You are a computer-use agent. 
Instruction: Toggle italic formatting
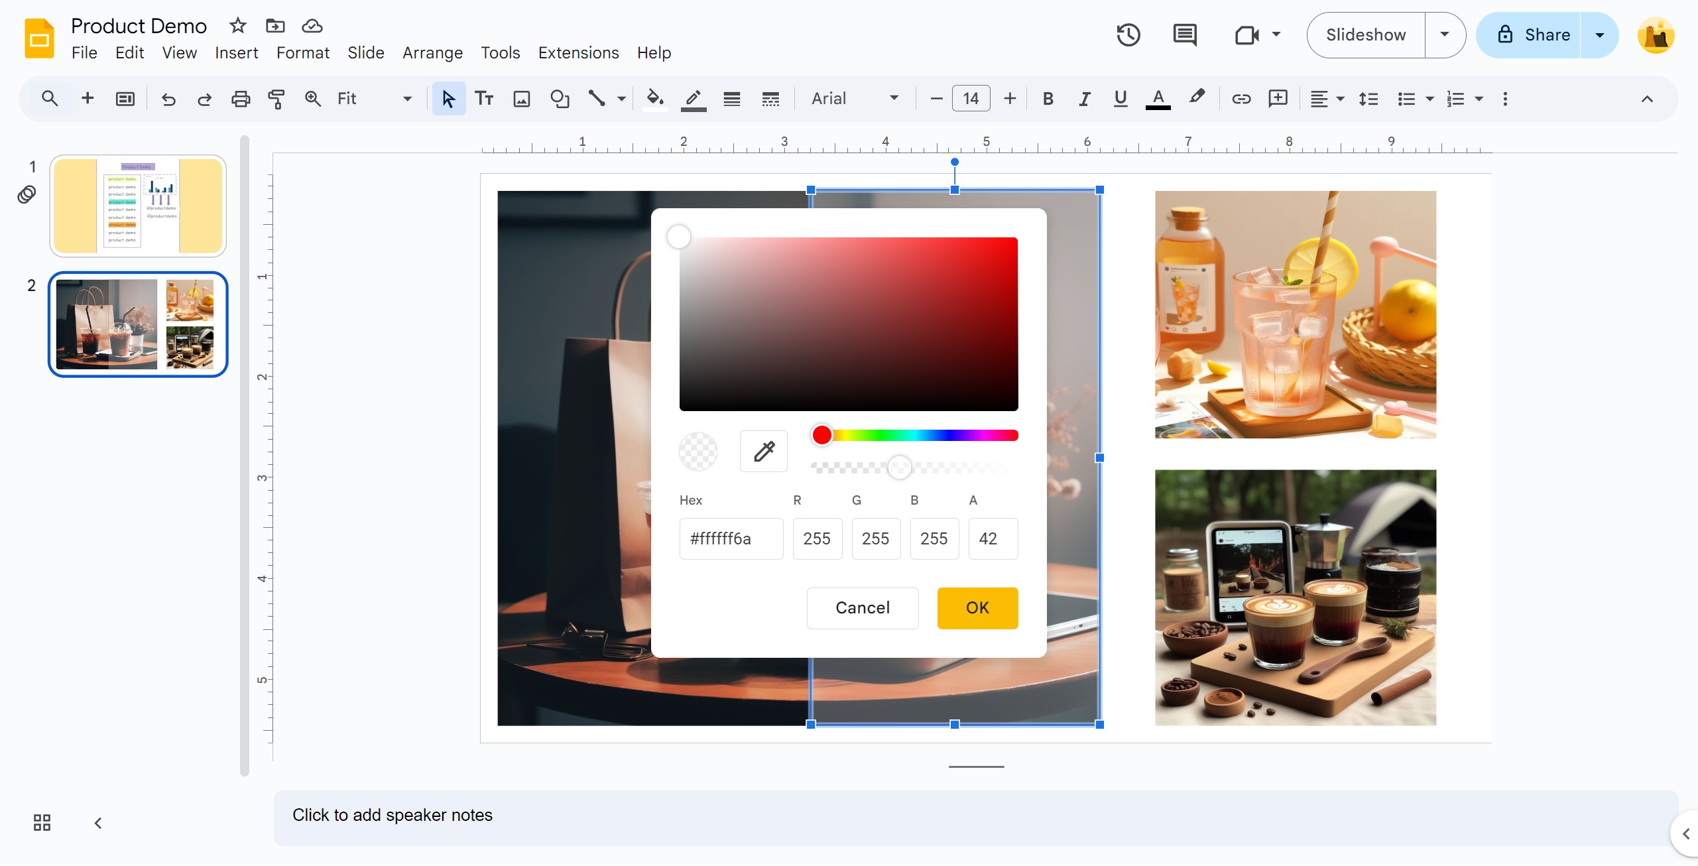click(x=1084, y=99)
